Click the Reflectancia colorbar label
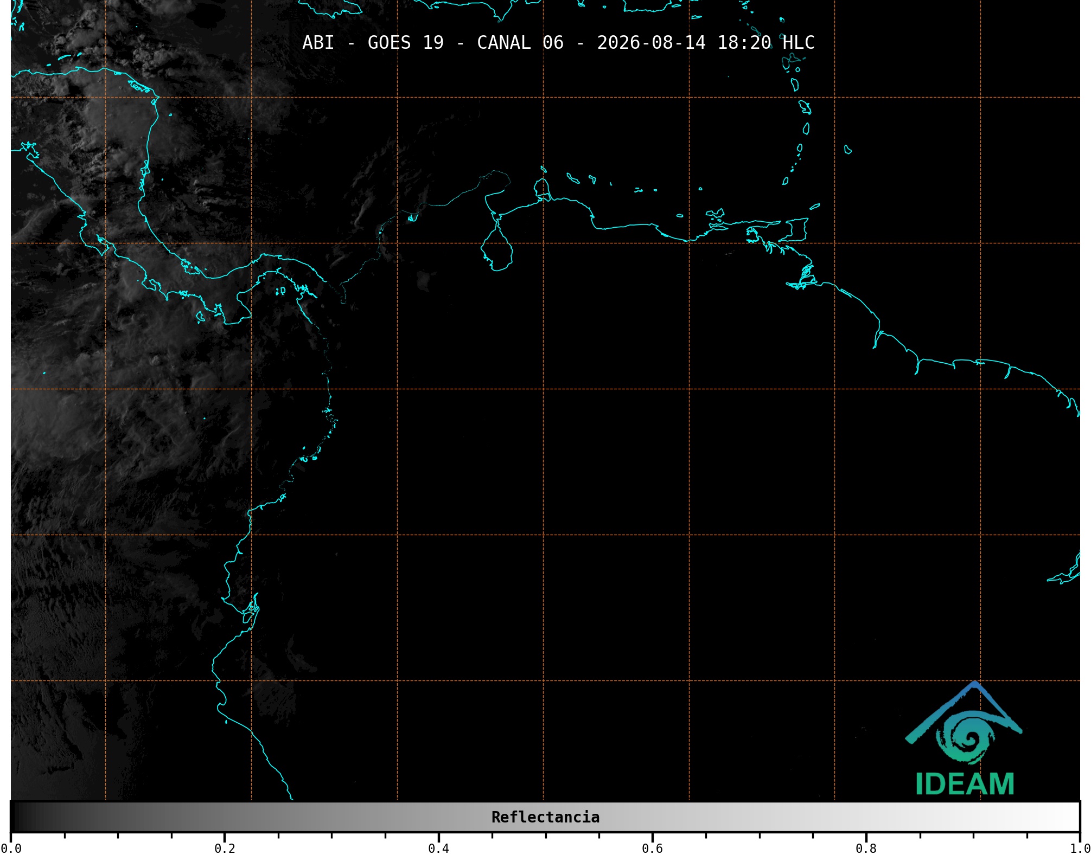Screen dimensions: 1091x855 (x=545, y=817)
